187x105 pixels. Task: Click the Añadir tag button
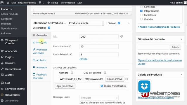point(175,47)
